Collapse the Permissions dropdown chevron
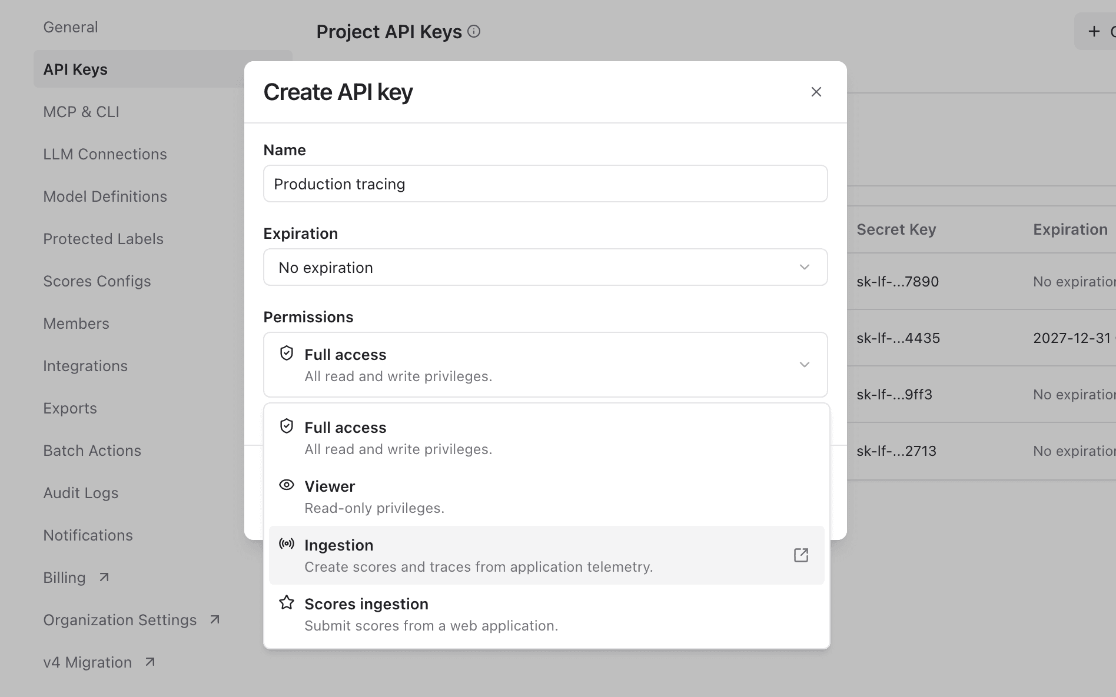Screen dimensions: 1116x697 click(x=804, y=365)
